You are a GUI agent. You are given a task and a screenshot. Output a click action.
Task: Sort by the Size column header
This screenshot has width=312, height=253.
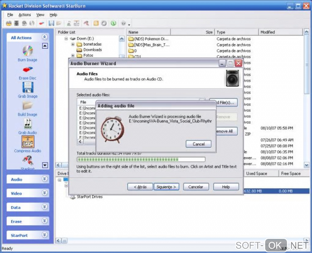(x=192, y=32)
